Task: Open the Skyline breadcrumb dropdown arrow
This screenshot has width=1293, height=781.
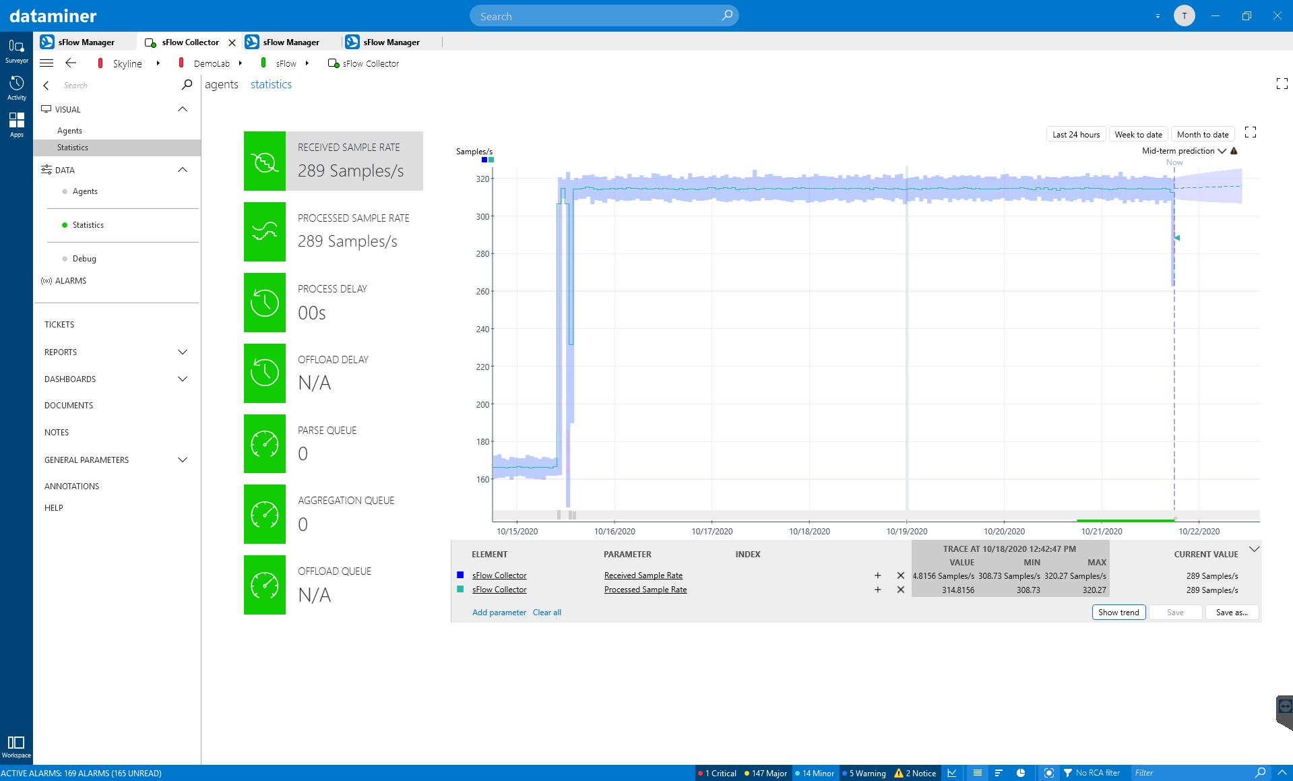Action: (158, 63)
